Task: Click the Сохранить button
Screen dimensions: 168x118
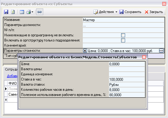Action: pyautogui.click(x=130, y=12)
